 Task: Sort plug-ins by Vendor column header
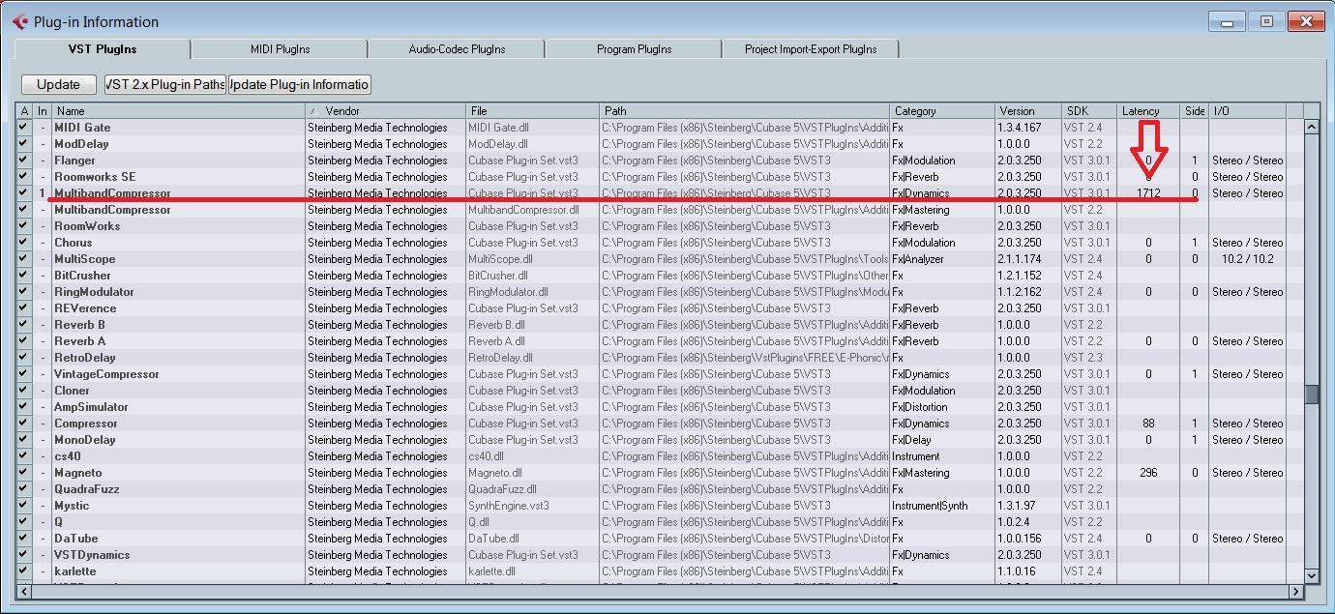point(387,111)
